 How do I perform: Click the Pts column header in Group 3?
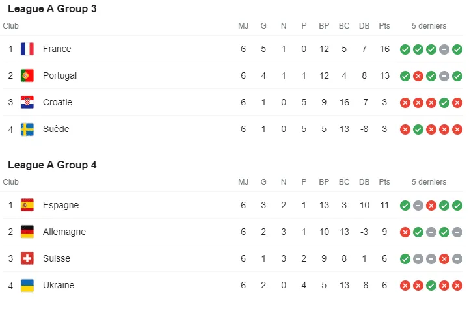click(x=384, y=26)
